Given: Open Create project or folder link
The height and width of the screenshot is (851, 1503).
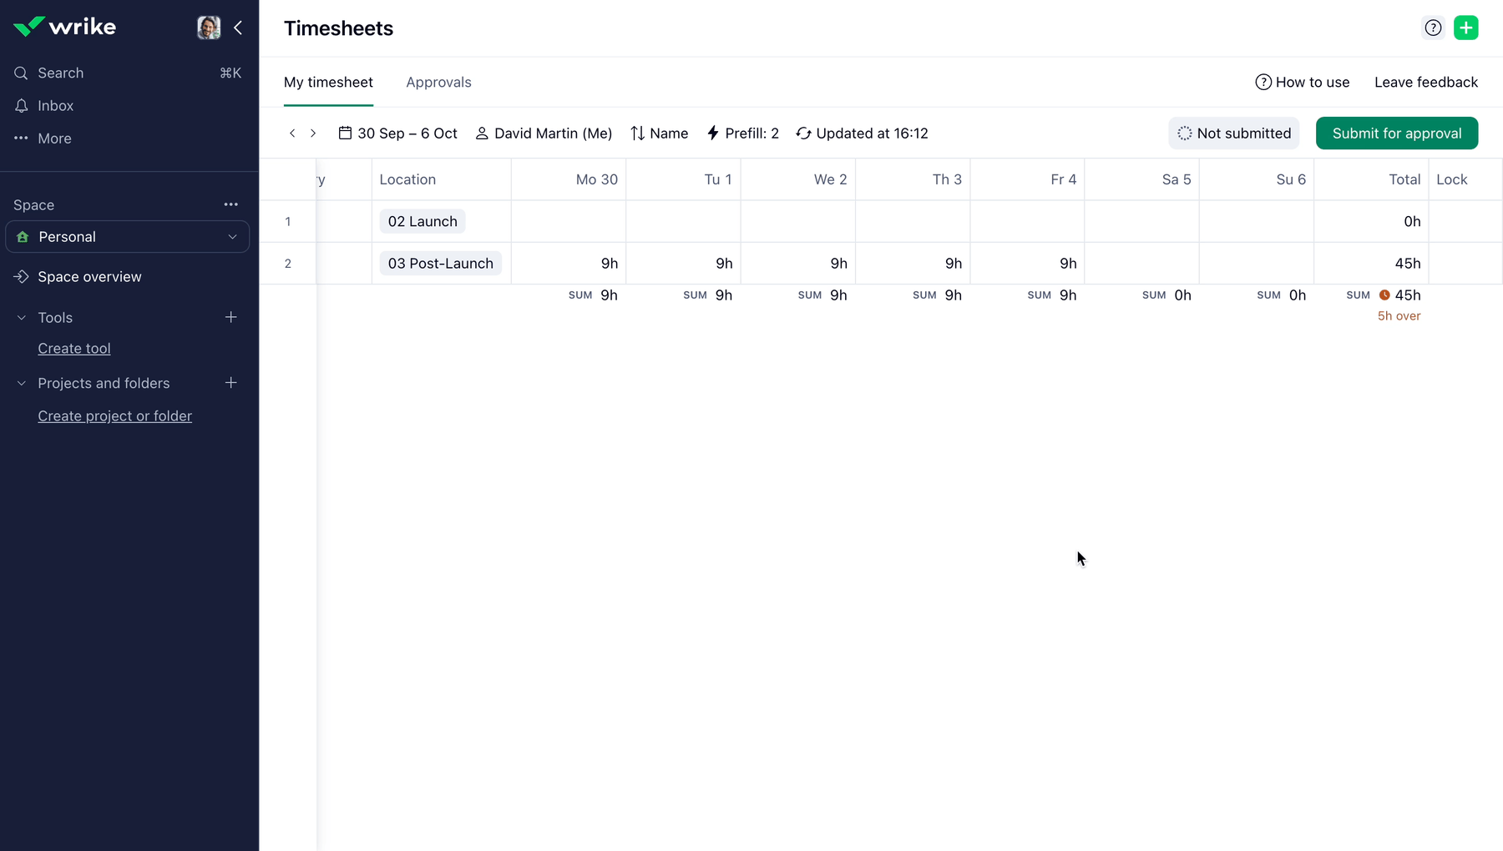Looking at the screenshot, I should [114, 416].
